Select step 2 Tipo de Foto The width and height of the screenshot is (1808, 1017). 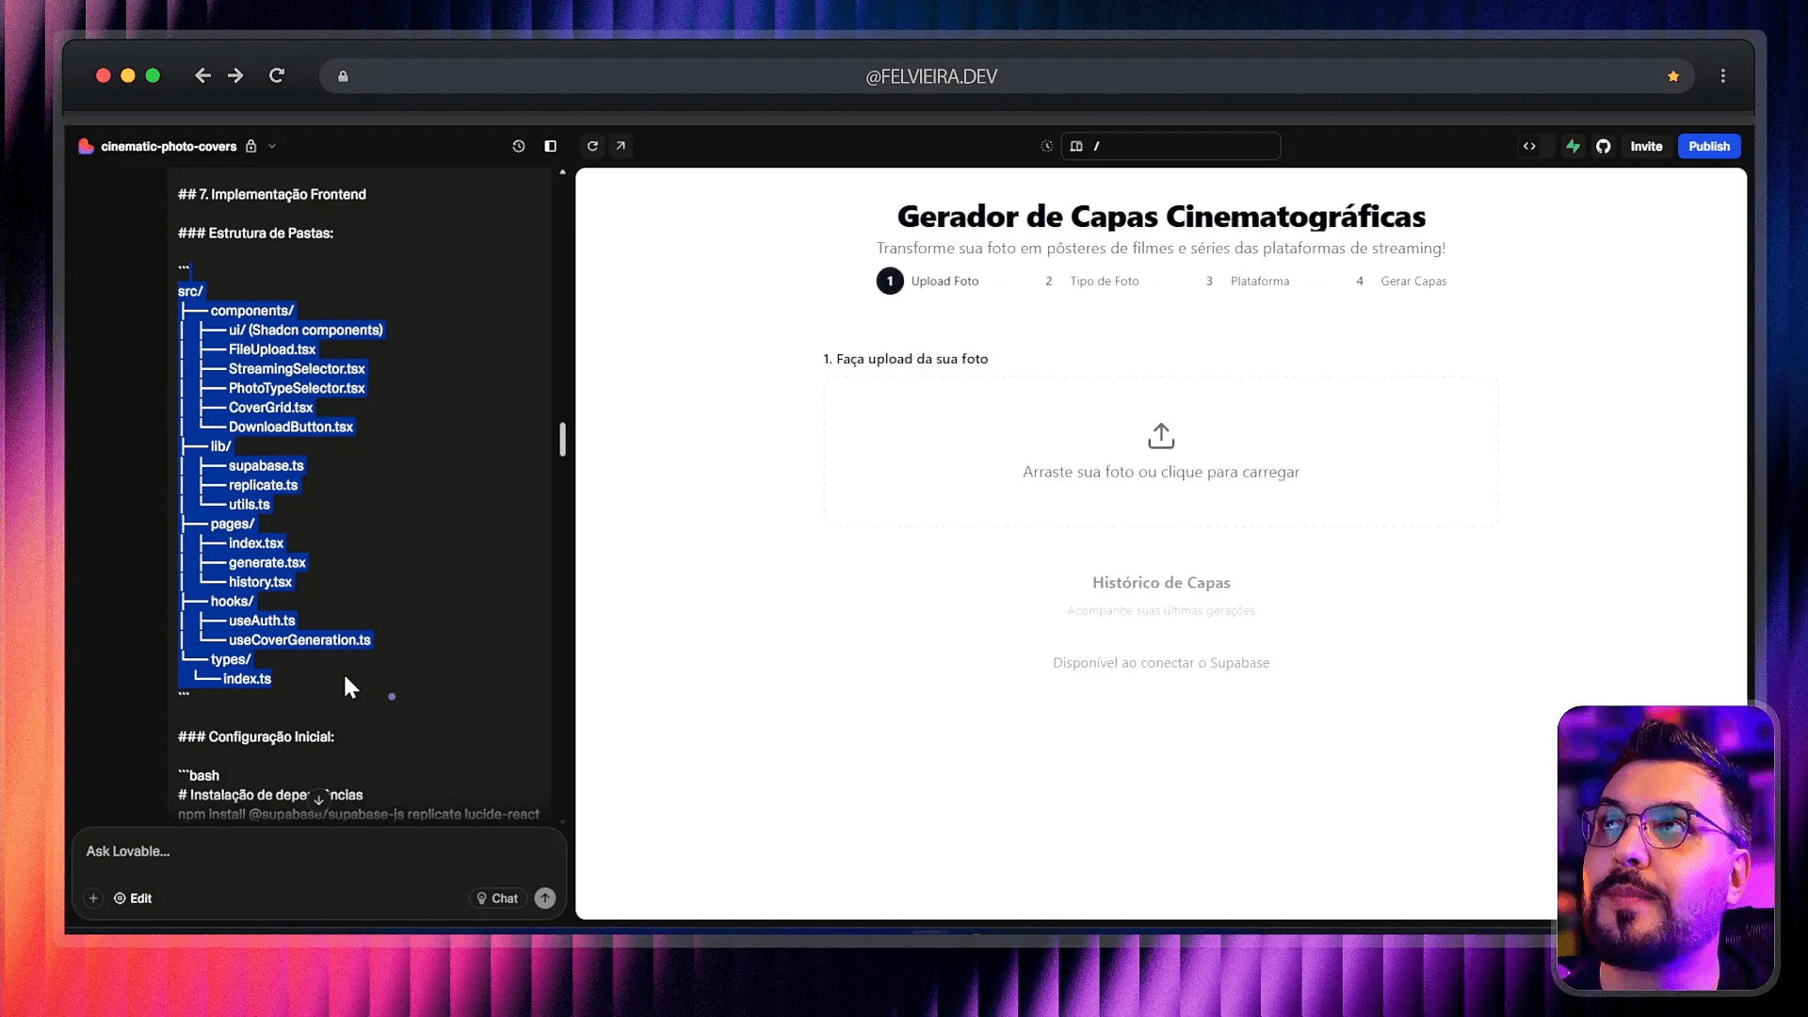click(x=1091, y=281)
